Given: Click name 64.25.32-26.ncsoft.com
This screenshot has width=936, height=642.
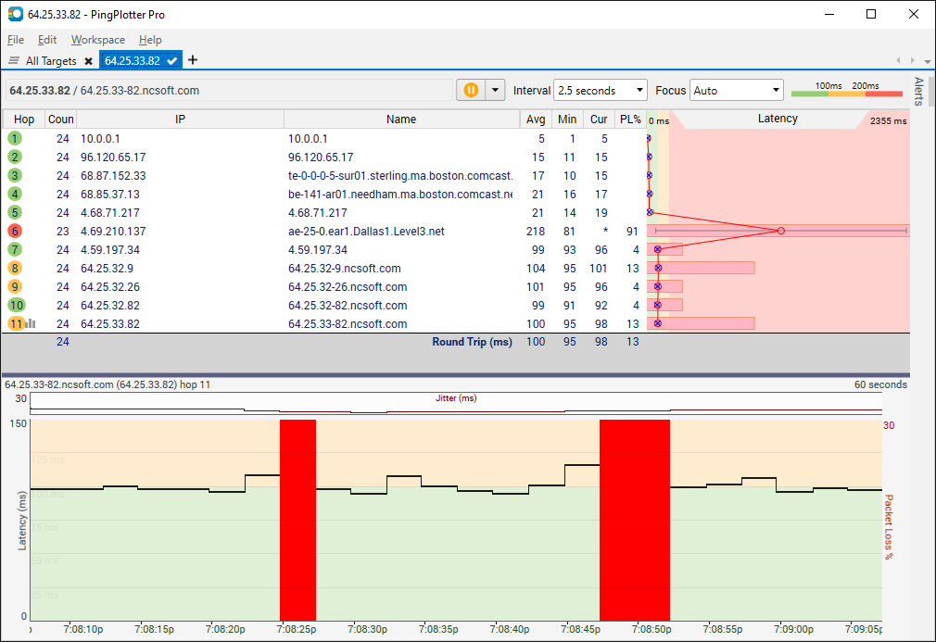Looking at the screenshot, I should point(348,287).
